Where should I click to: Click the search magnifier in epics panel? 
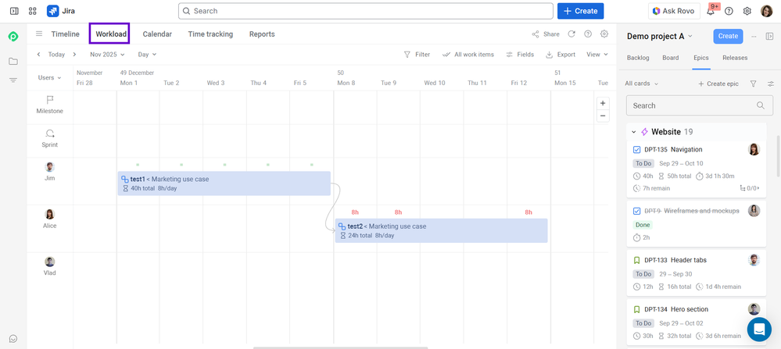(761, 105)
